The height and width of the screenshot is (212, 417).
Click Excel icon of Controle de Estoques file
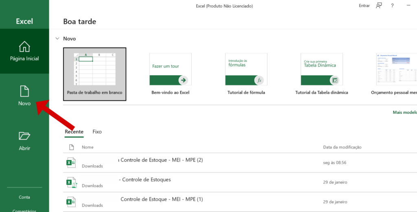coord(71,183)
